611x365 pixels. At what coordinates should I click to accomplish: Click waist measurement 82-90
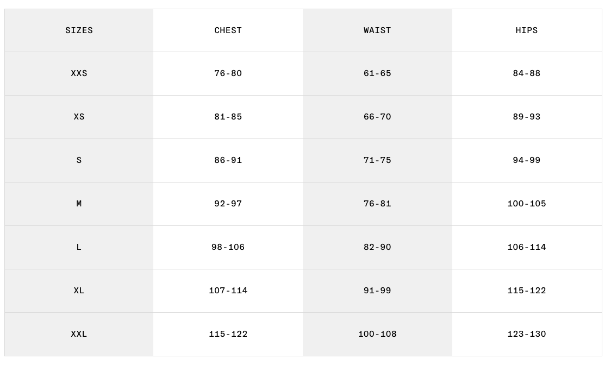[x=377, y=247]
